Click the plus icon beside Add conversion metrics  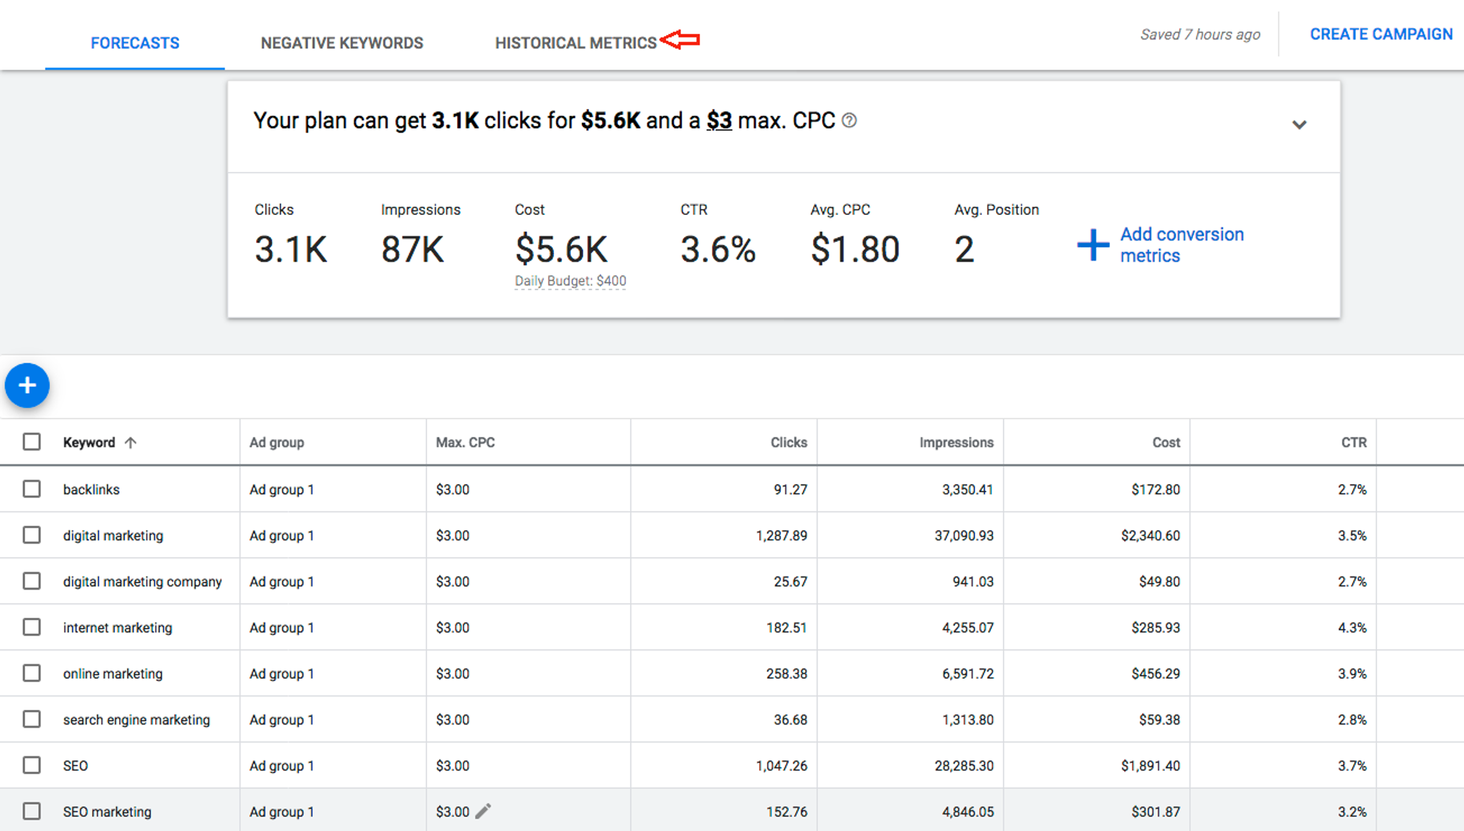click(1093, 245)
